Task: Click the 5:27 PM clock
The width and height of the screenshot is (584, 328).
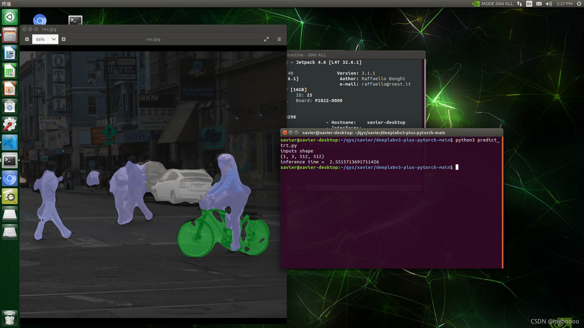Action: click(x=565, y=4)
